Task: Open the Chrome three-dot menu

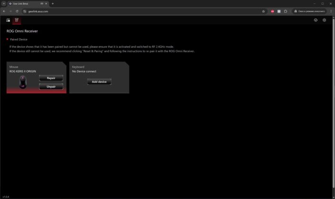Action: coord(331,11)
